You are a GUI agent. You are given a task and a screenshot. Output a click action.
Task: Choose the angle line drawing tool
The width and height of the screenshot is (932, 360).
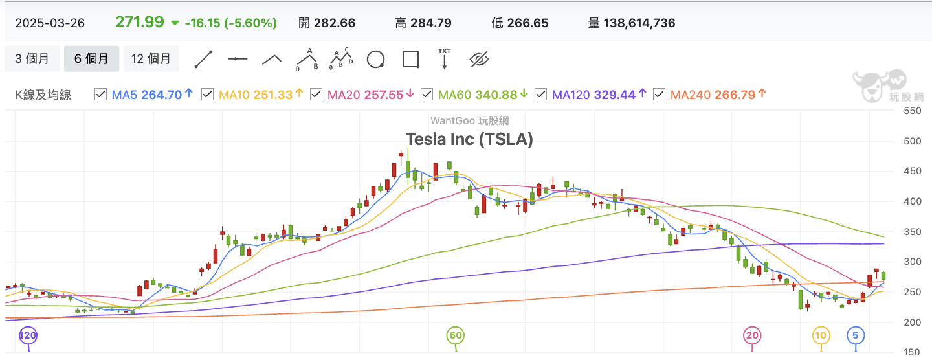[x=272, y=59]
